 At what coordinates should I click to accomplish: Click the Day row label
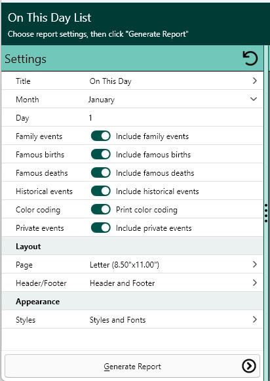[x=22, y=118]
